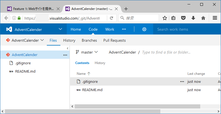
Task: Open more actions for AdventCalender tree root
Action: click(x=65, y=55)
